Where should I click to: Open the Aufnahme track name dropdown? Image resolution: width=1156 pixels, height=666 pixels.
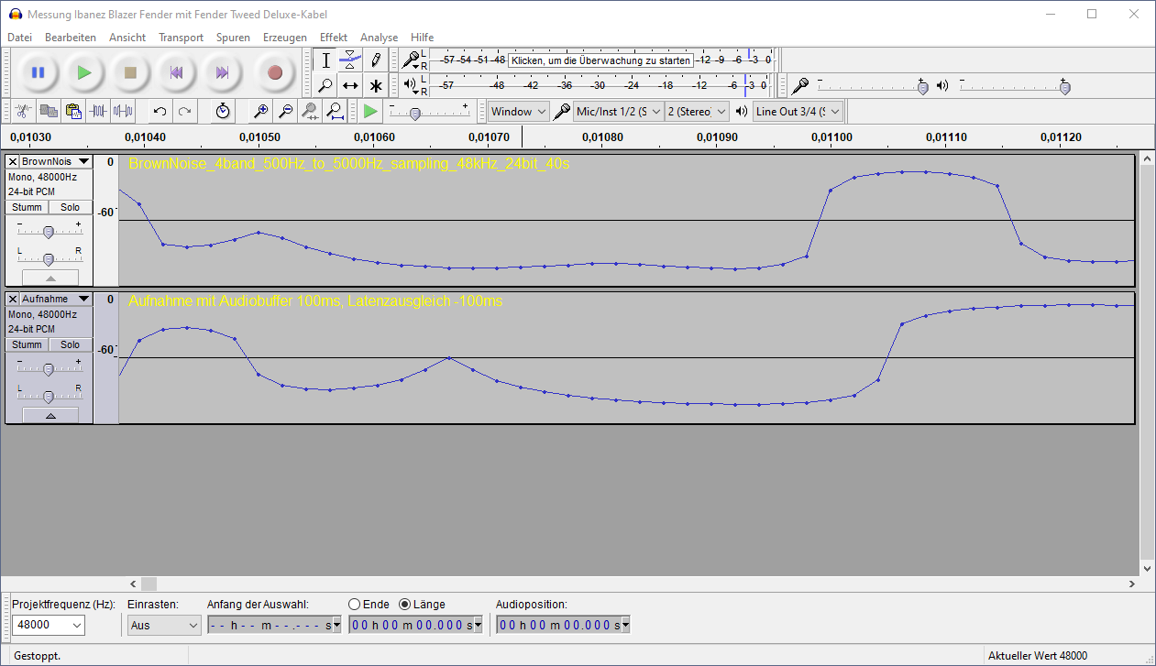57,299
